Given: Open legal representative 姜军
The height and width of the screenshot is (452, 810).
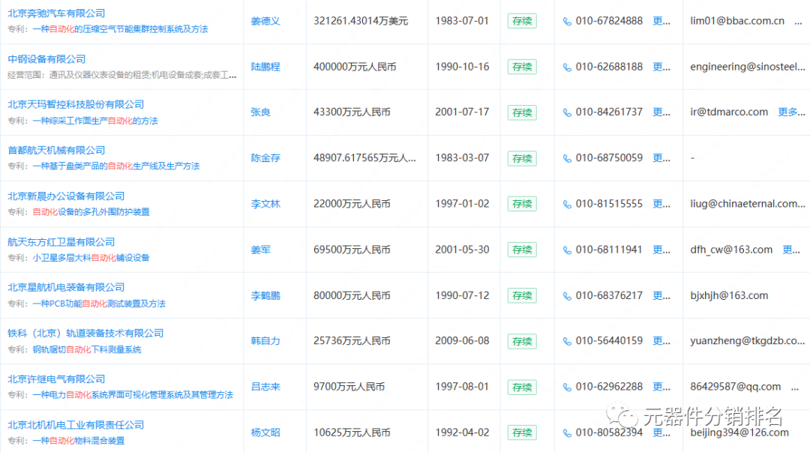Looking at the screenshot, I should pos(260,250).
